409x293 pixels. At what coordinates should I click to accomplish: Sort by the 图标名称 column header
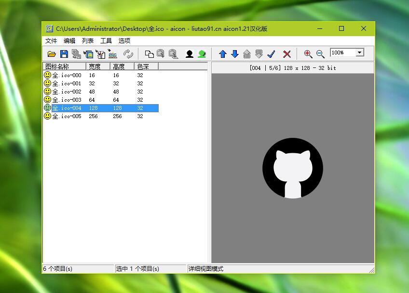click(64, 67)
